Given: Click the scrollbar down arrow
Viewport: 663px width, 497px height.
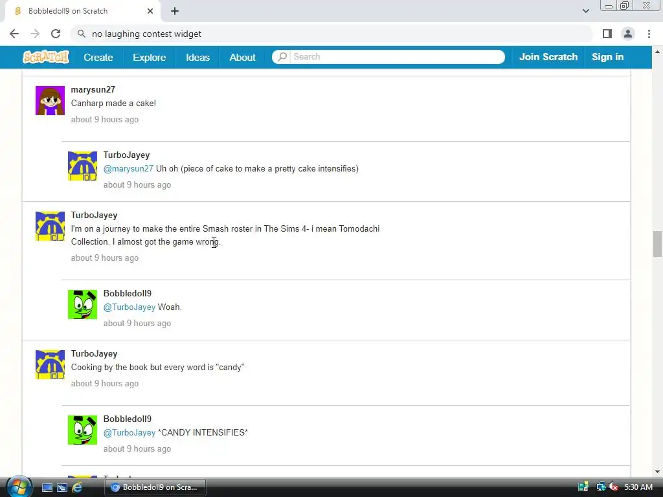Looking at the screenshot, I should click(x=657, y=472).
